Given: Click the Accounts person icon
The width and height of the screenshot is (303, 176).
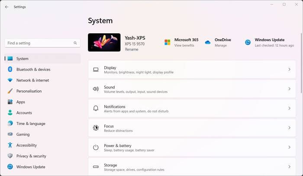Looking at the screenshot, I should [10, 112].
